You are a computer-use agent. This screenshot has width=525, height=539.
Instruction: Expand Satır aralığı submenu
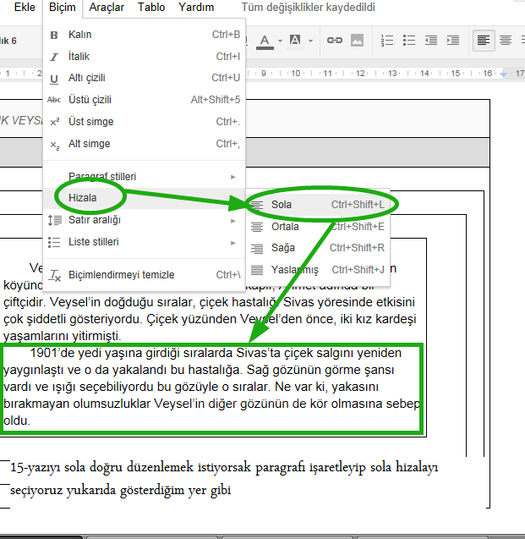pyautogui.click(x=145, y=220)
